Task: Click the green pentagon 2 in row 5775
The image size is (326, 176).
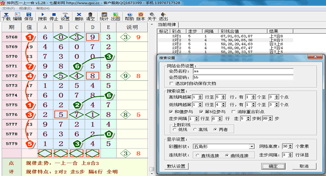Action: click(77, 105)
